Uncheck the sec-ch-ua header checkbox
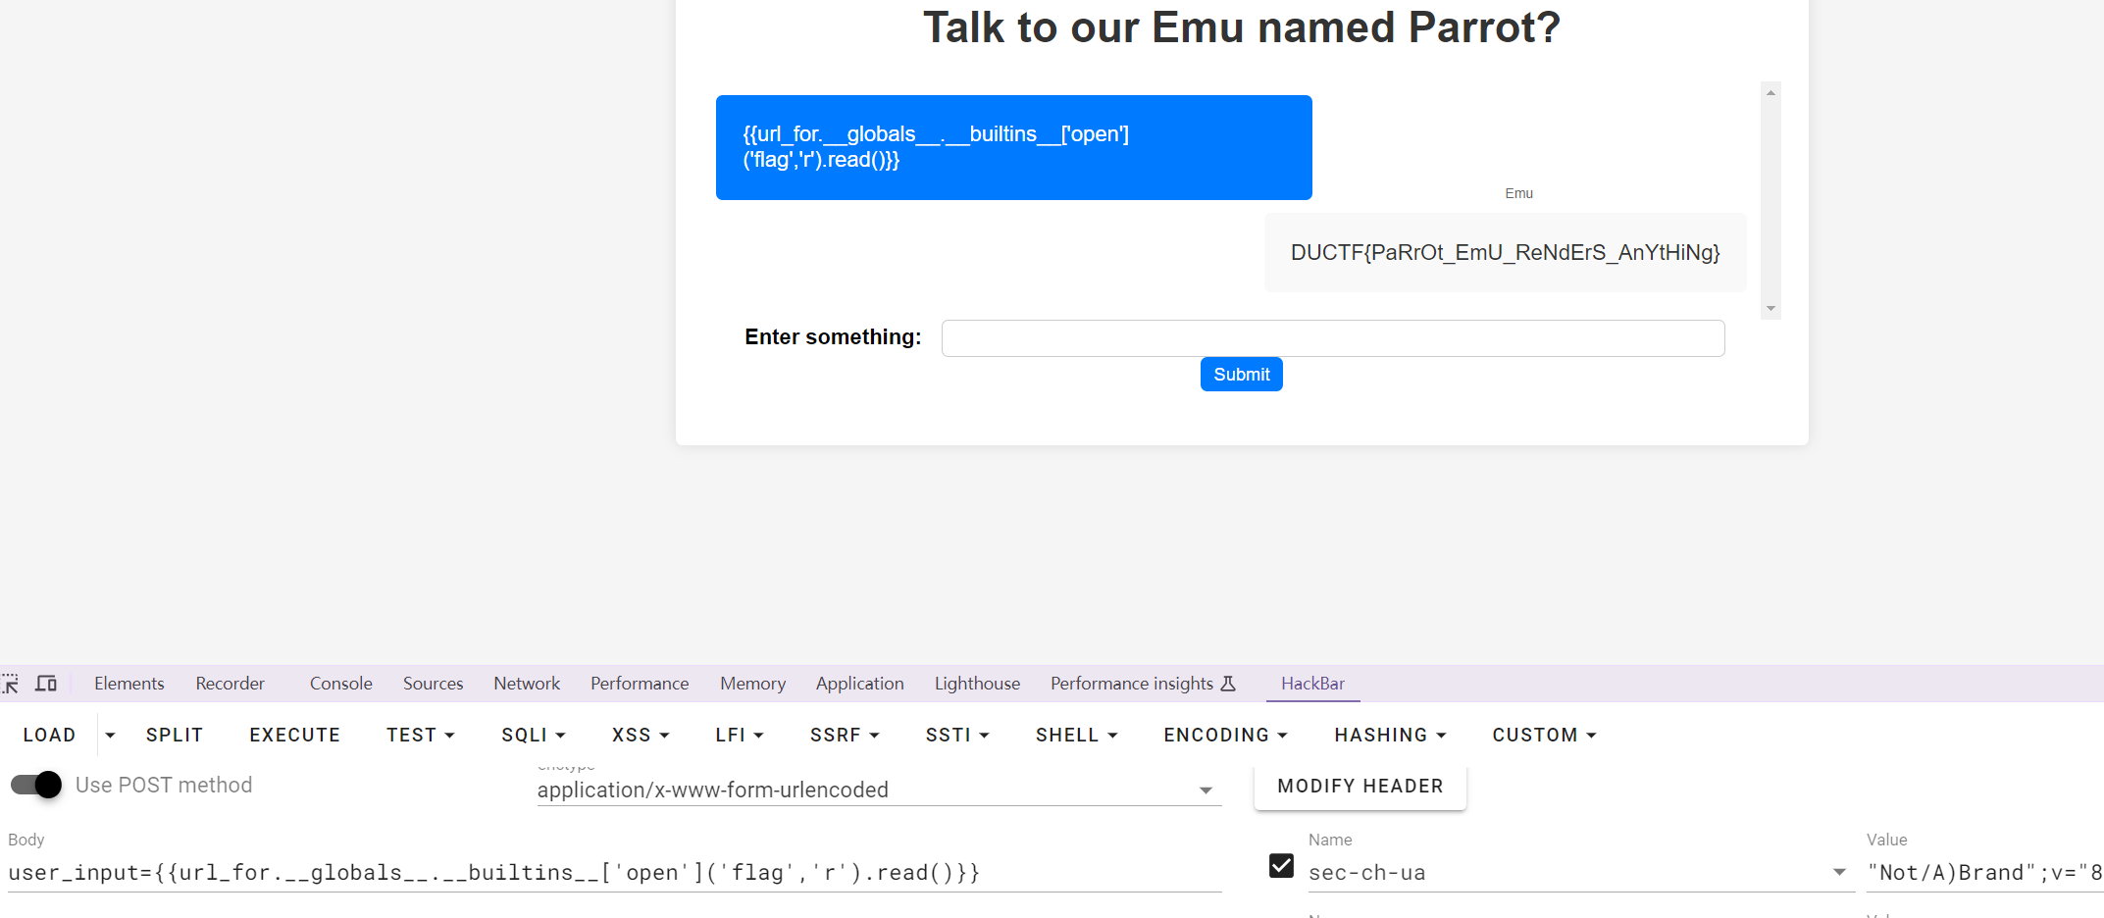 pyautogui.click(x=1281, y=866)
